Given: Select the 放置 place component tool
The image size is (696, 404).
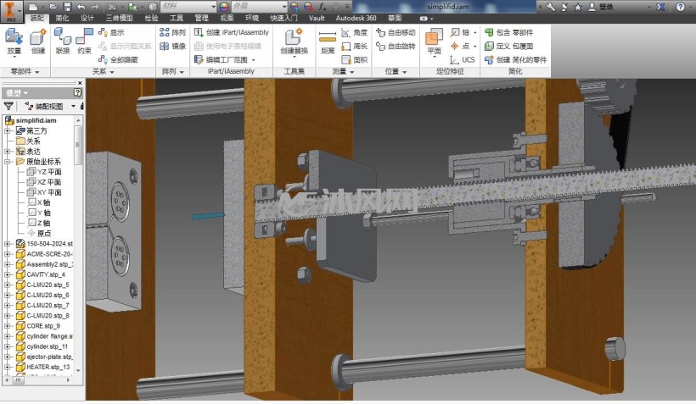Looking at the screenshot, I should pyautogui.click(x=14, y=42).
